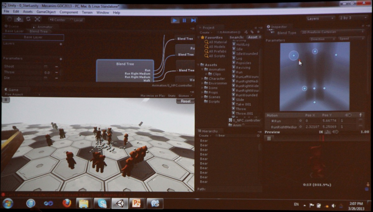Open the Props folder
This screenshot has height=212, width=373.
[x=211, y=92]
